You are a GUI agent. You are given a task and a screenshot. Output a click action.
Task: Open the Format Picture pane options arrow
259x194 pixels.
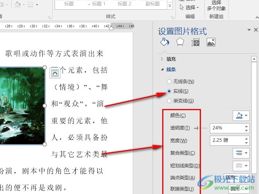pyautogui.click(x=249, y=30)
